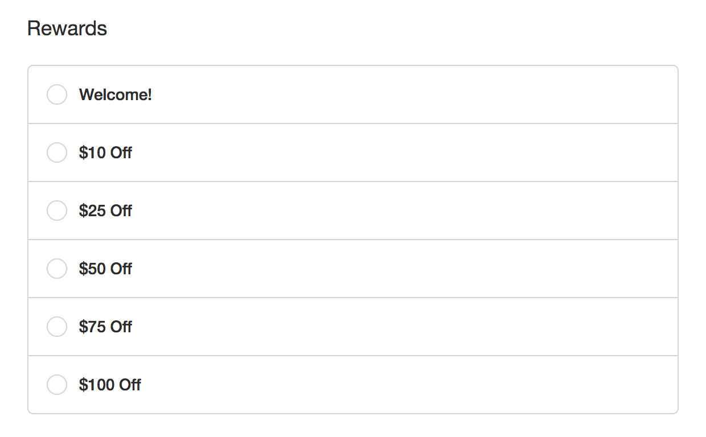The width and height of the screenshot is (706, 437).
Task: Click empty space in the Welcome! row
Action: point(399,94)
